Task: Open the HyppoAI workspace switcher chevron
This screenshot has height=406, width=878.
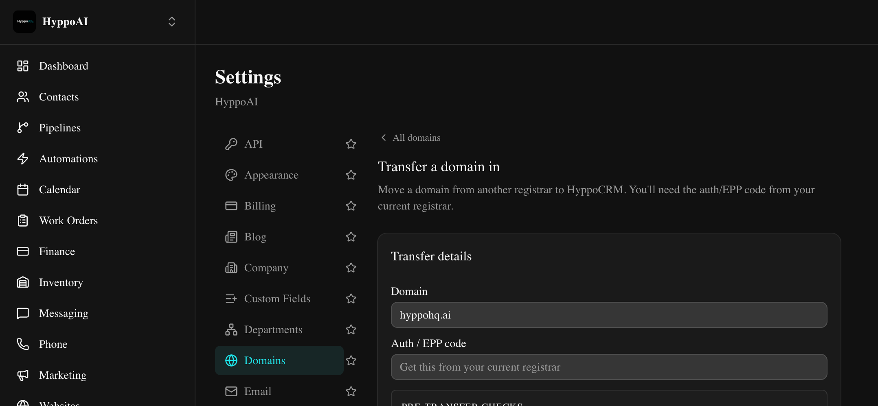Action: click(x=172, y=22)
